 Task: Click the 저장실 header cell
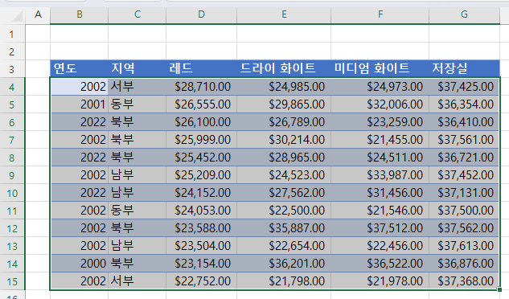(464, 68)
